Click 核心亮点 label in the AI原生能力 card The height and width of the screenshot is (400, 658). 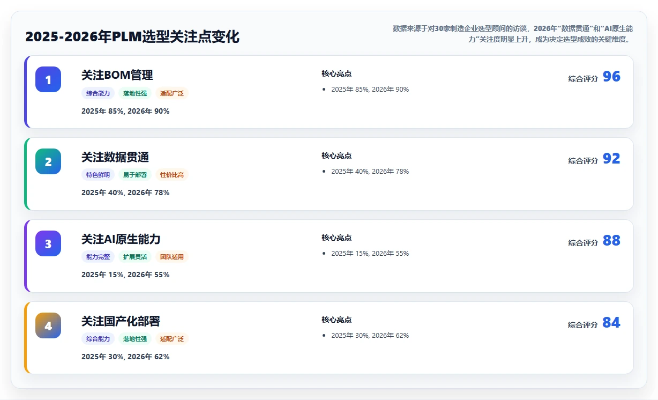(337, 238)
